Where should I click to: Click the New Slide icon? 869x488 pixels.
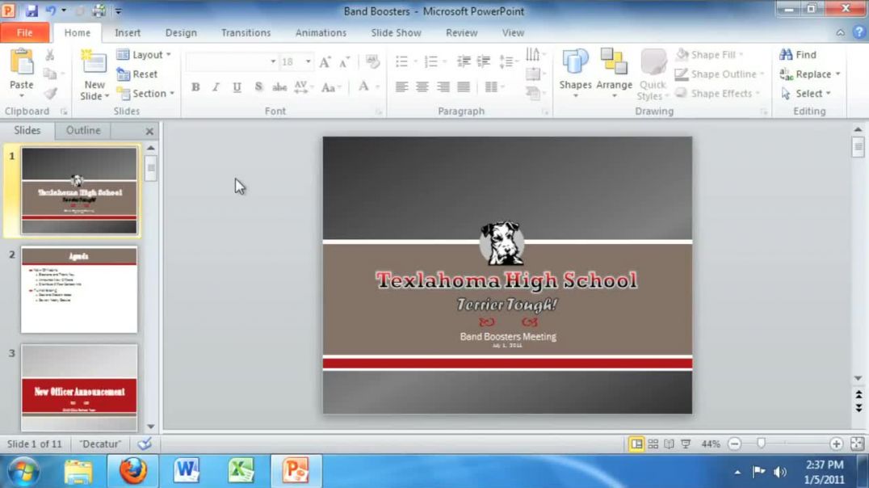[x=94, y=62]
